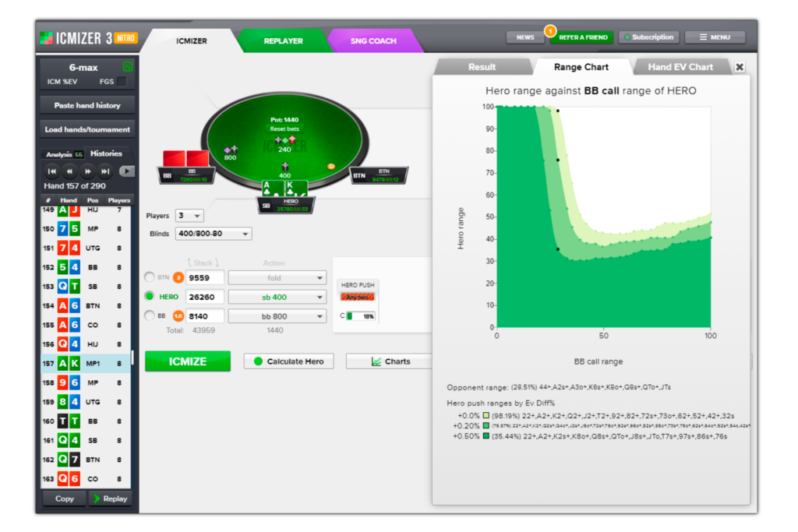Select the BB radio button

pos(149,315)
